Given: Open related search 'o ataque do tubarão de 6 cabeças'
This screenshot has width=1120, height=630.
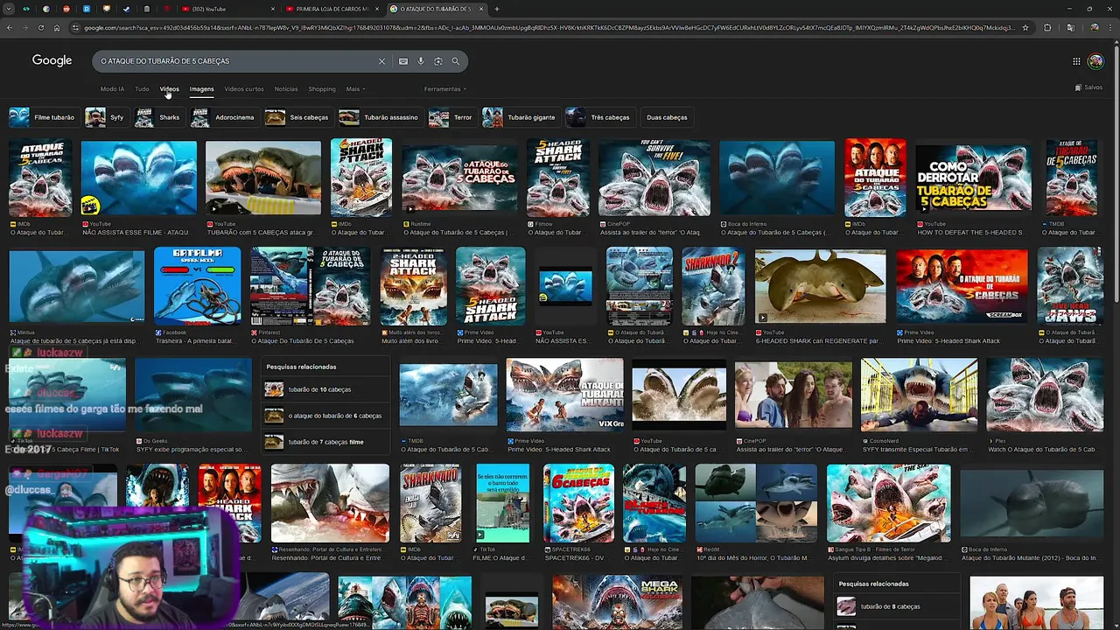Looking at the screenshot, I should (x=325, y=416).
